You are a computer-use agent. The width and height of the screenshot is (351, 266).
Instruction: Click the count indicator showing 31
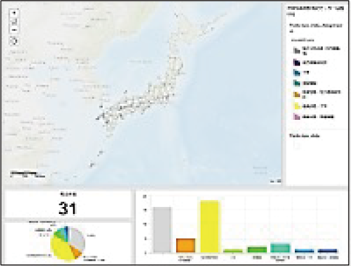click(68, 208)
